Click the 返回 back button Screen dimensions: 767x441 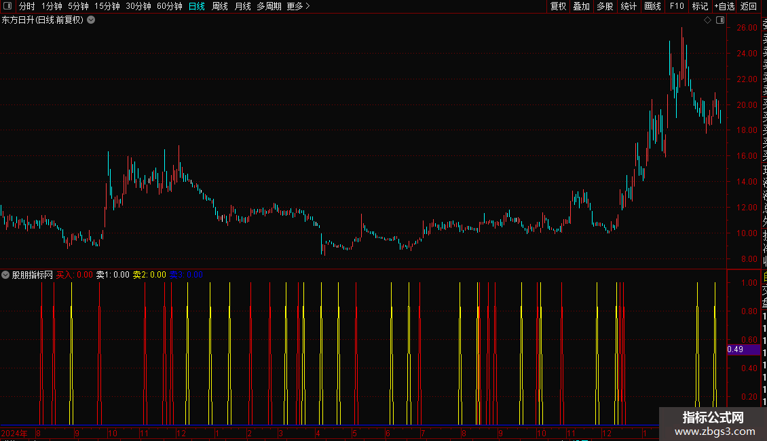pyautogui.click(x=749, y=6)
